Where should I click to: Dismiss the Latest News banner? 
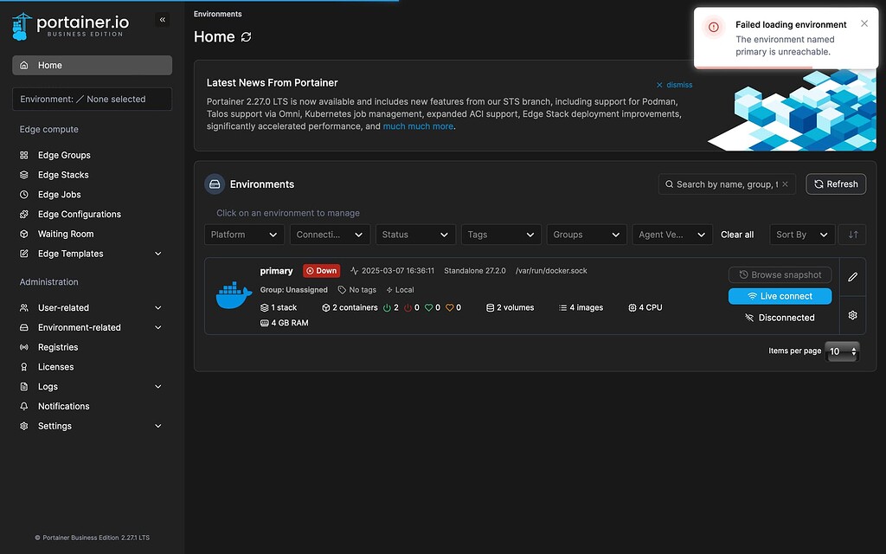(x=674, y=85)
